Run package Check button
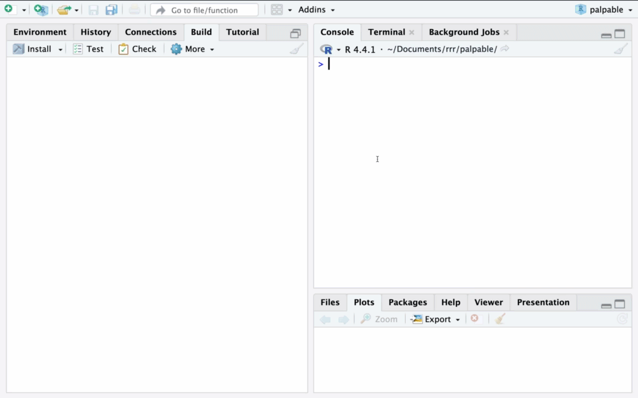The height and width of the screenshot is (398, 638). (138, 49)
